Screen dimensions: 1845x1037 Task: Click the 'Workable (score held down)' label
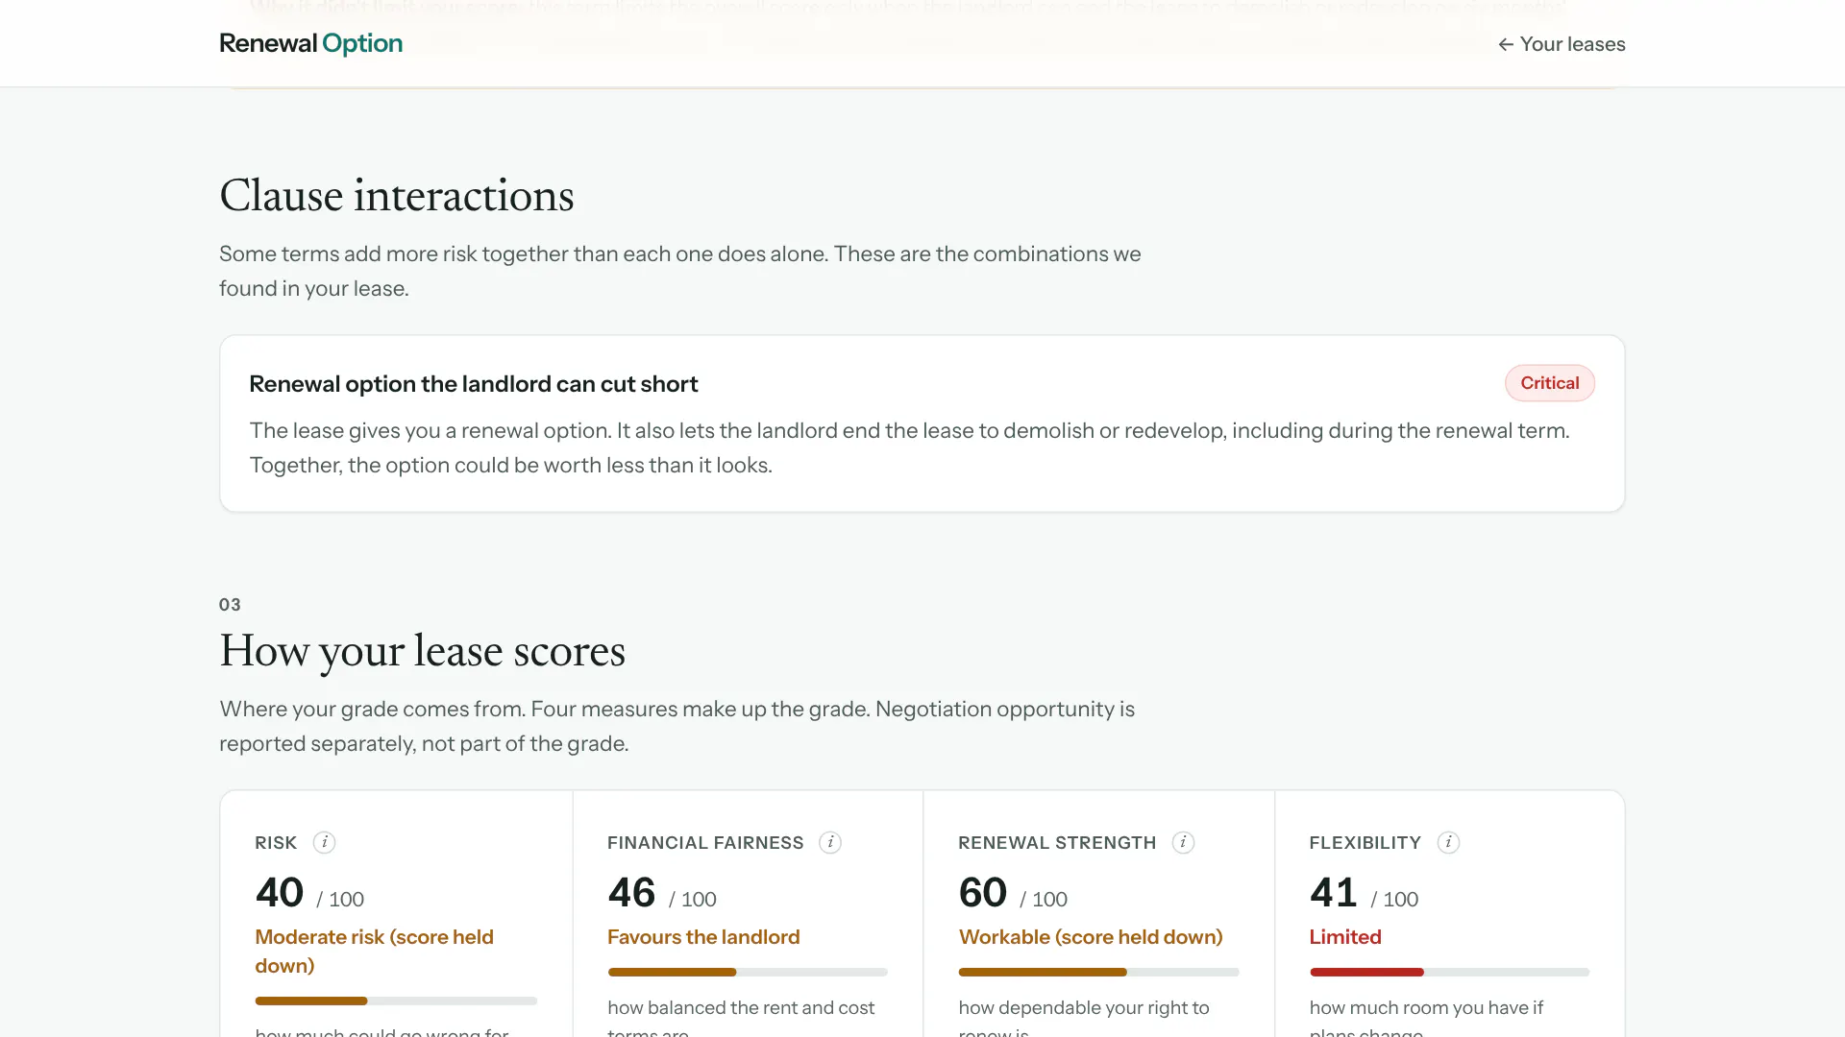point(1091,937)
